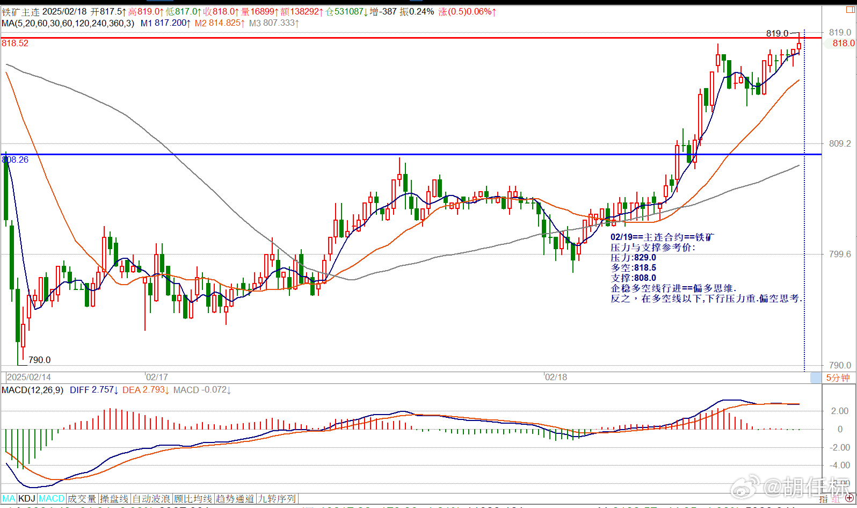This screenshot has width=857, height=508.
Task: Switch to the KDJ indicator tab
Action: [x=27, y=499]
